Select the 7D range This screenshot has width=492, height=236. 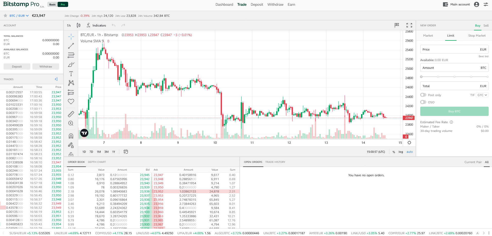click(91, 152)
